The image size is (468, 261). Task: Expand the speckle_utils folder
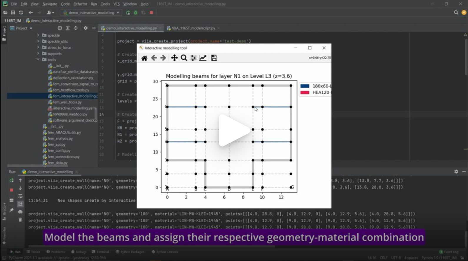coord(38,41)
